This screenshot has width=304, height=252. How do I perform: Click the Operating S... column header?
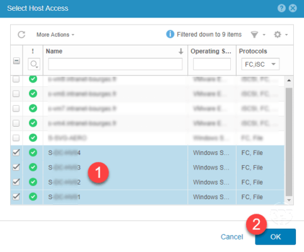pos(211,51)
